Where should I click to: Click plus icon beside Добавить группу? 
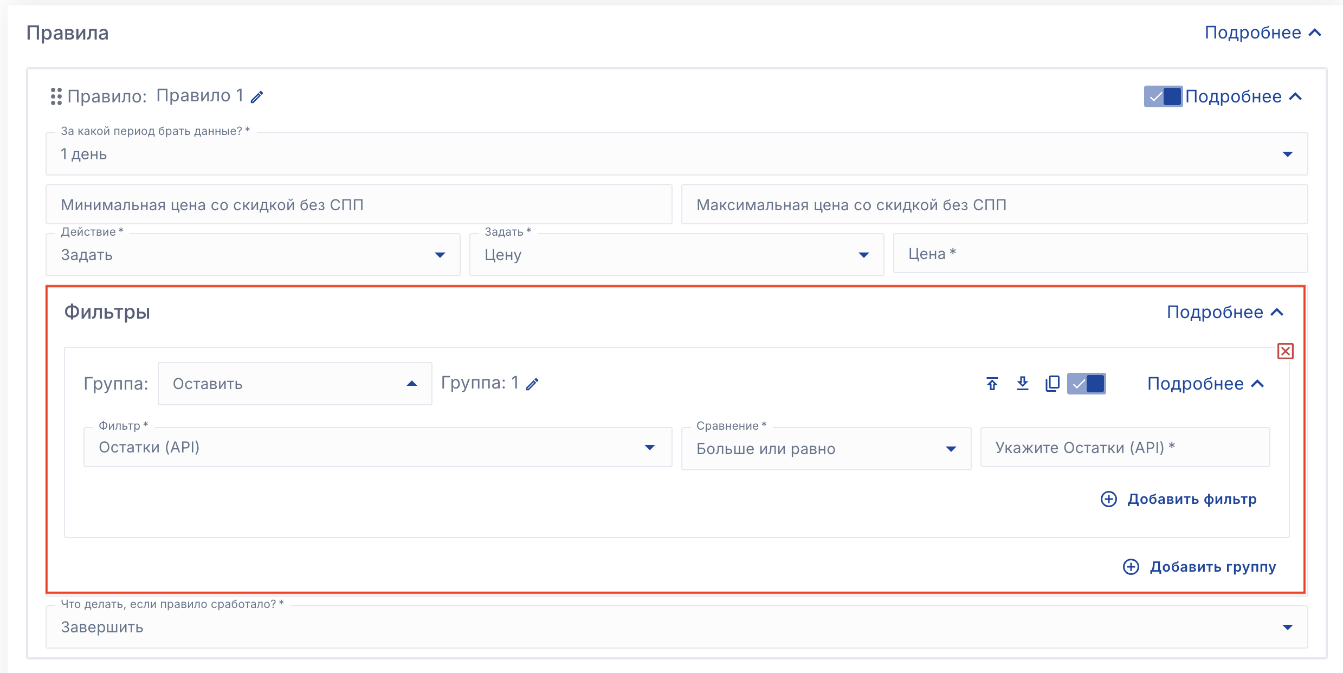(1131, 567)
